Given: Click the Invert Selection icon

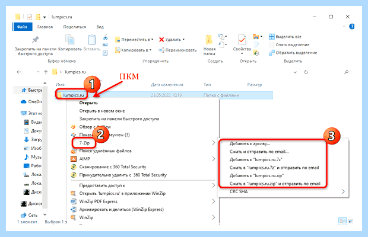Looking at the screenshot, I should (x=271, y=53).
